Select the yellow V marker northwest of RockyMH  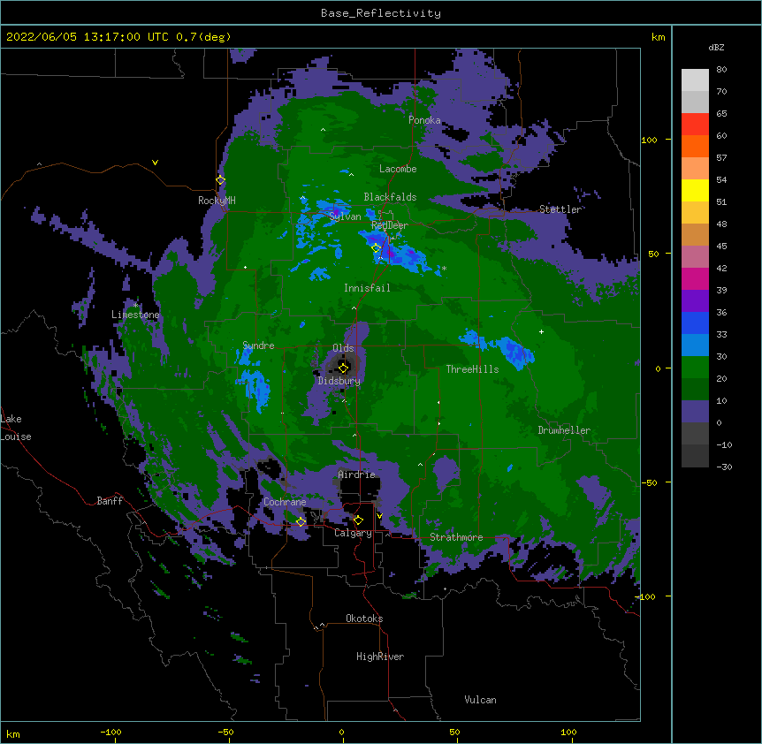click(x=155, y=163)
